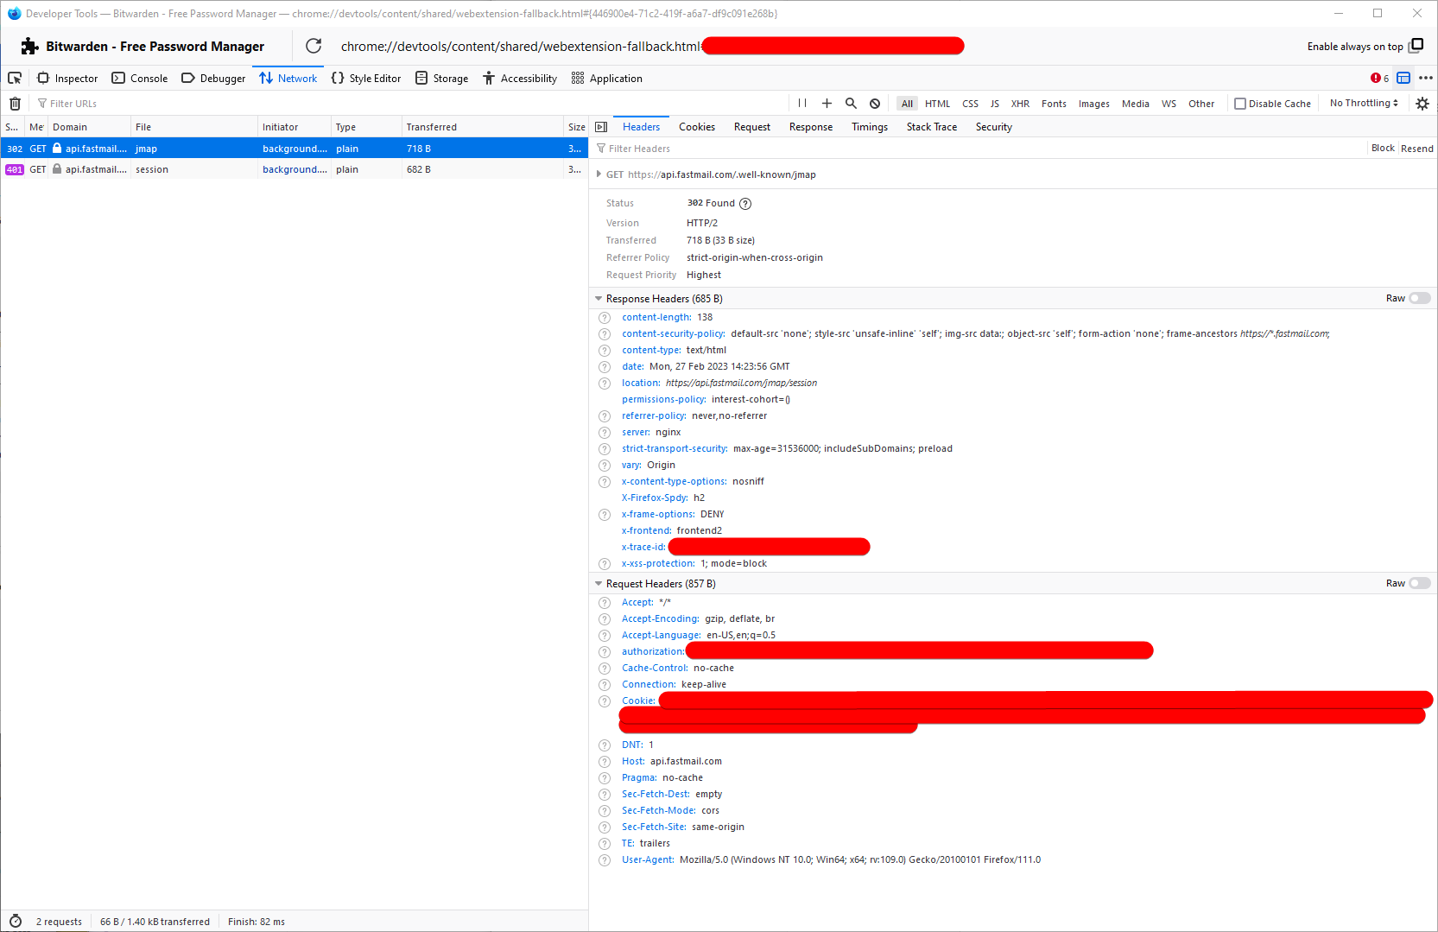Click the help icon for User-Agent header

(605, 860)
